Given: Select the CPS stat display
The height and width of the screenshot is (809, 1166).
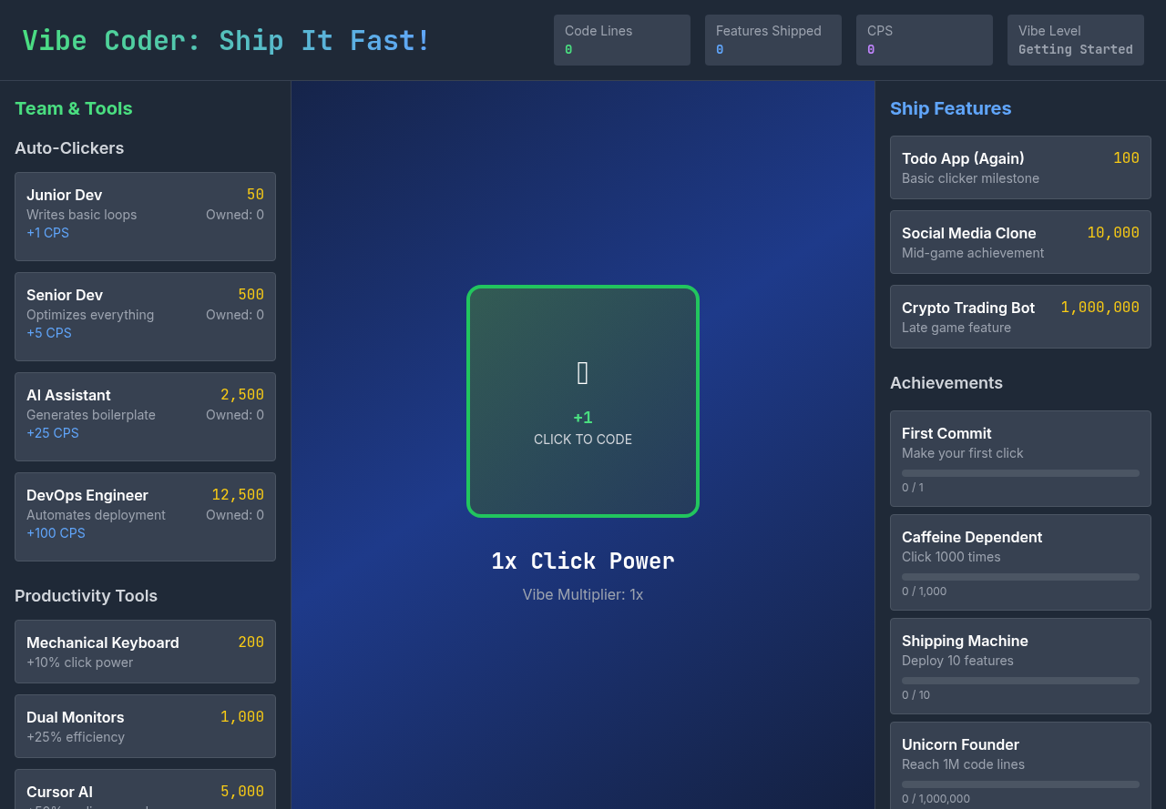Looking at the screenshot, I should point(924,40).
